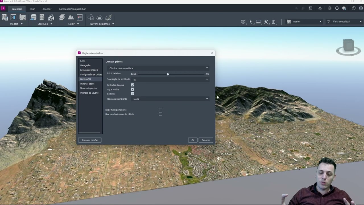Click the model explorer panel icon
The image size is (364, 205).
pyautogui.click(x=13, y=17)
